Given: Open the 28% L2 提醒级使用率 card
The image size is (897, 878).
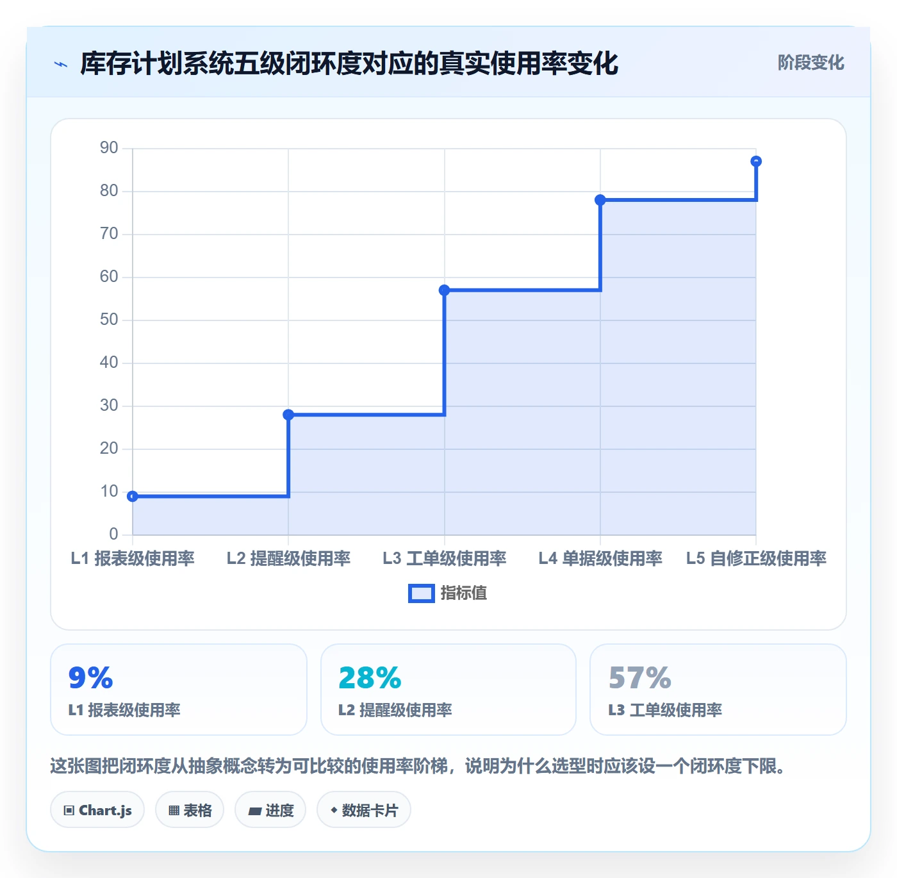Looking at the screenshot, I should [448, 690].
